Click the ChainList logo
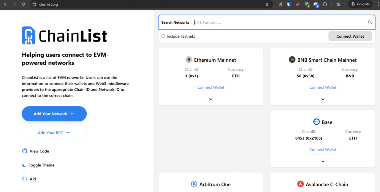The width and height of the screenshot is (380, 192). pyautogui.click(x=64, y=36)
